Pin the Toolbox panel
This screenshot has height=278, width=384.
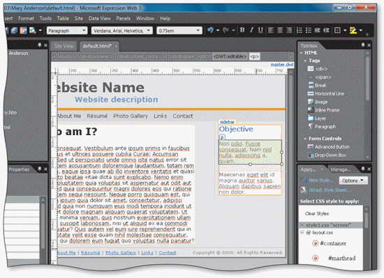click(x=362, y=45)
